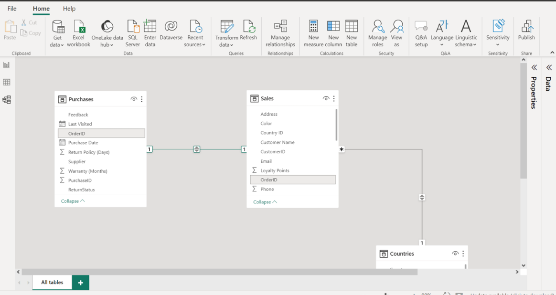Open the Help ribbon tab

tap(69, 9)
